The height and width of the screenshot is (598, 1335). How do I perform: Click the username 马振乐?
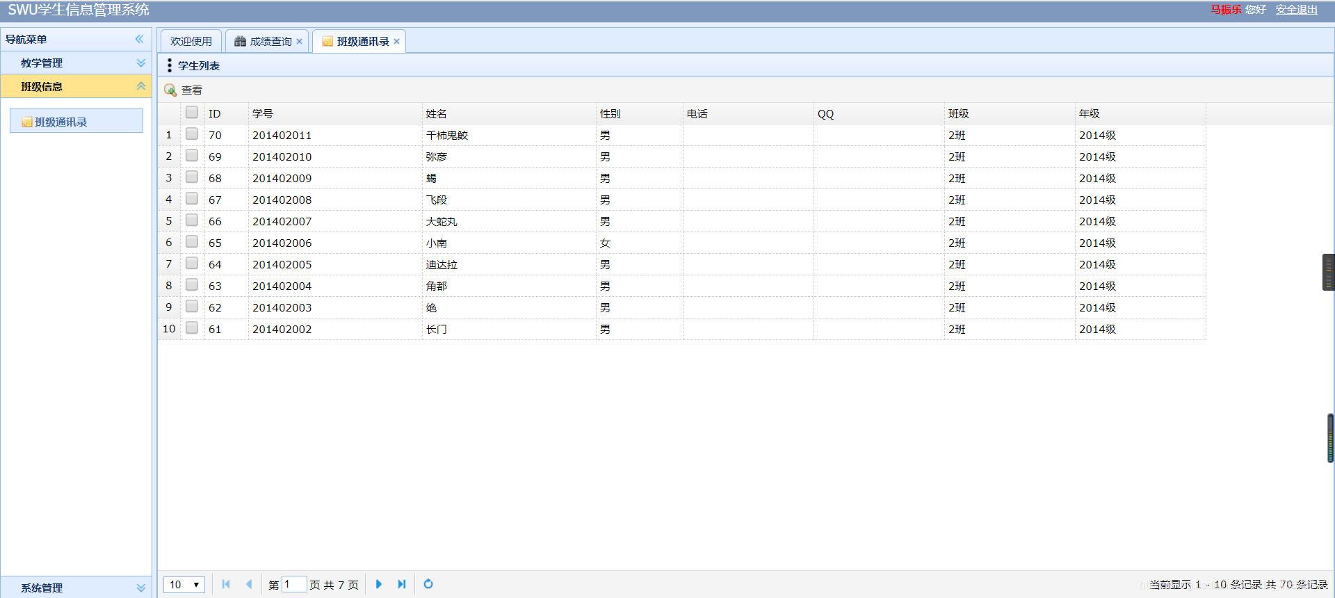(x=1226, y=10)
